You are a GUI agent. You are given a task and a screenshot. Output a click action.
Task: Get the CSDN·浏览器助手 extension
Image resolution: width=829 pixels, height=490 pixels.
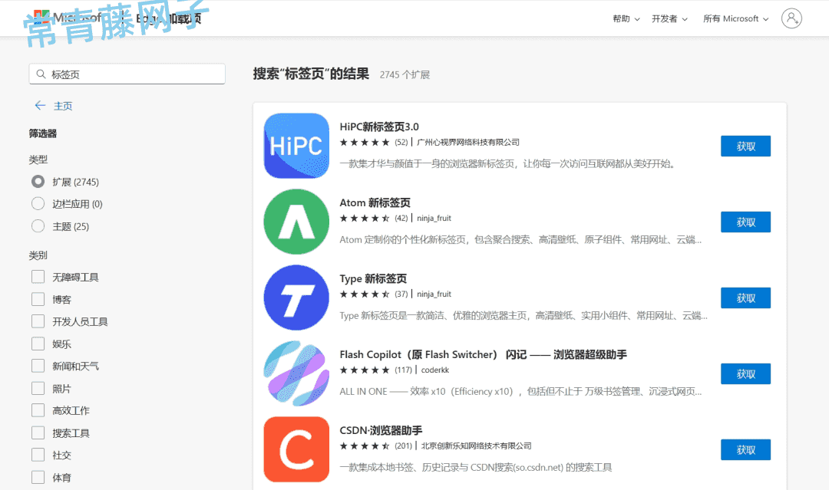(x=745, y=450)
